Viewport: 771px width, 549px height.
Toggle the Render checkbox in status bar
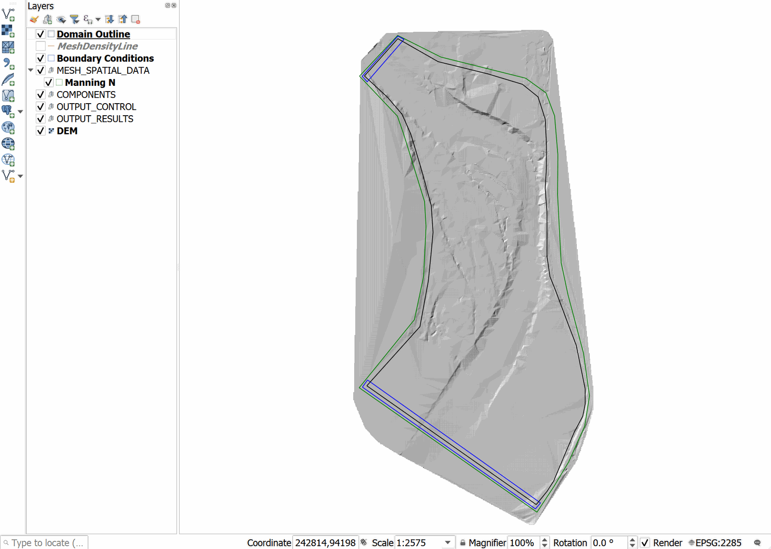pos(645,543)
